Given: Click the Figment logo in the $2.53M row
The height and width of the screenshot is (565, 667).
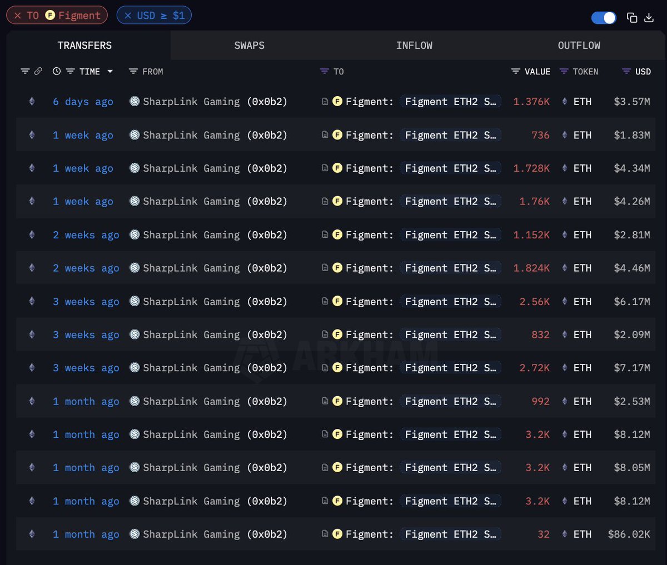Looking at the screenshot, I should [337, 401].
